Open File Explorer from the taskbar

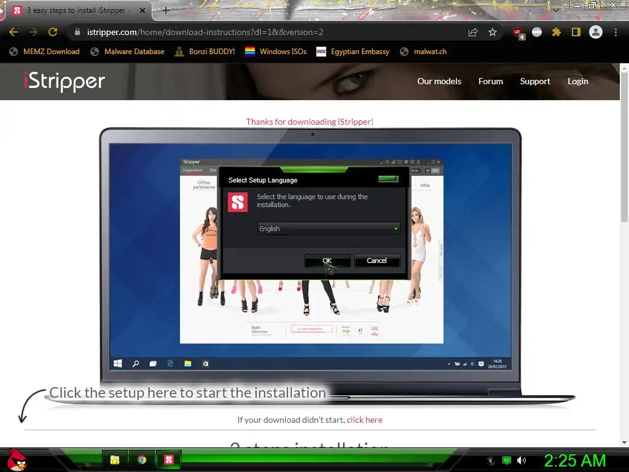click(x=115, y=460)
